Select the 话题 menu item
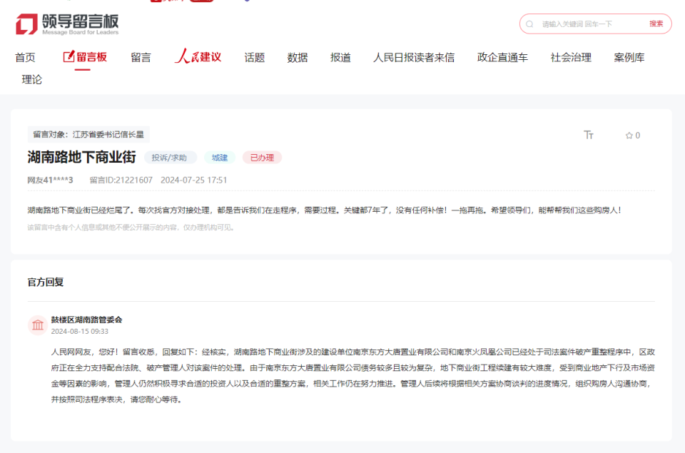The image size is (685, 453). click(x=255, y=57)
